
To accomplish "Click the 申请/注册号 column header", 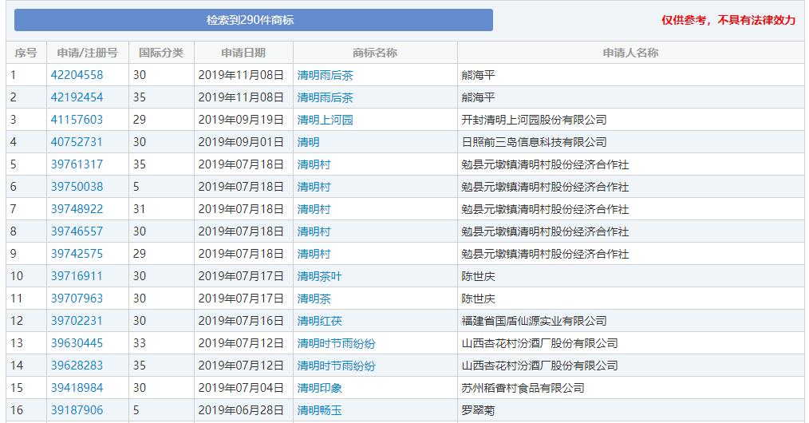I will tap(88, 53).
